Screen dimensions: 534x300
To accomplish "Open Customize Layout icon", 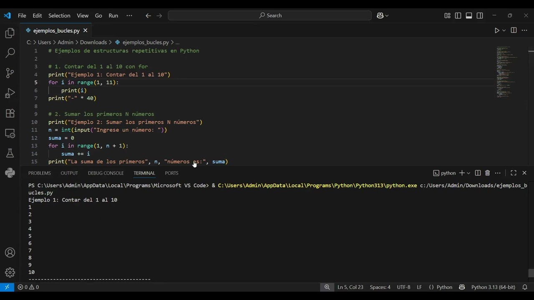I will [447, 15].
